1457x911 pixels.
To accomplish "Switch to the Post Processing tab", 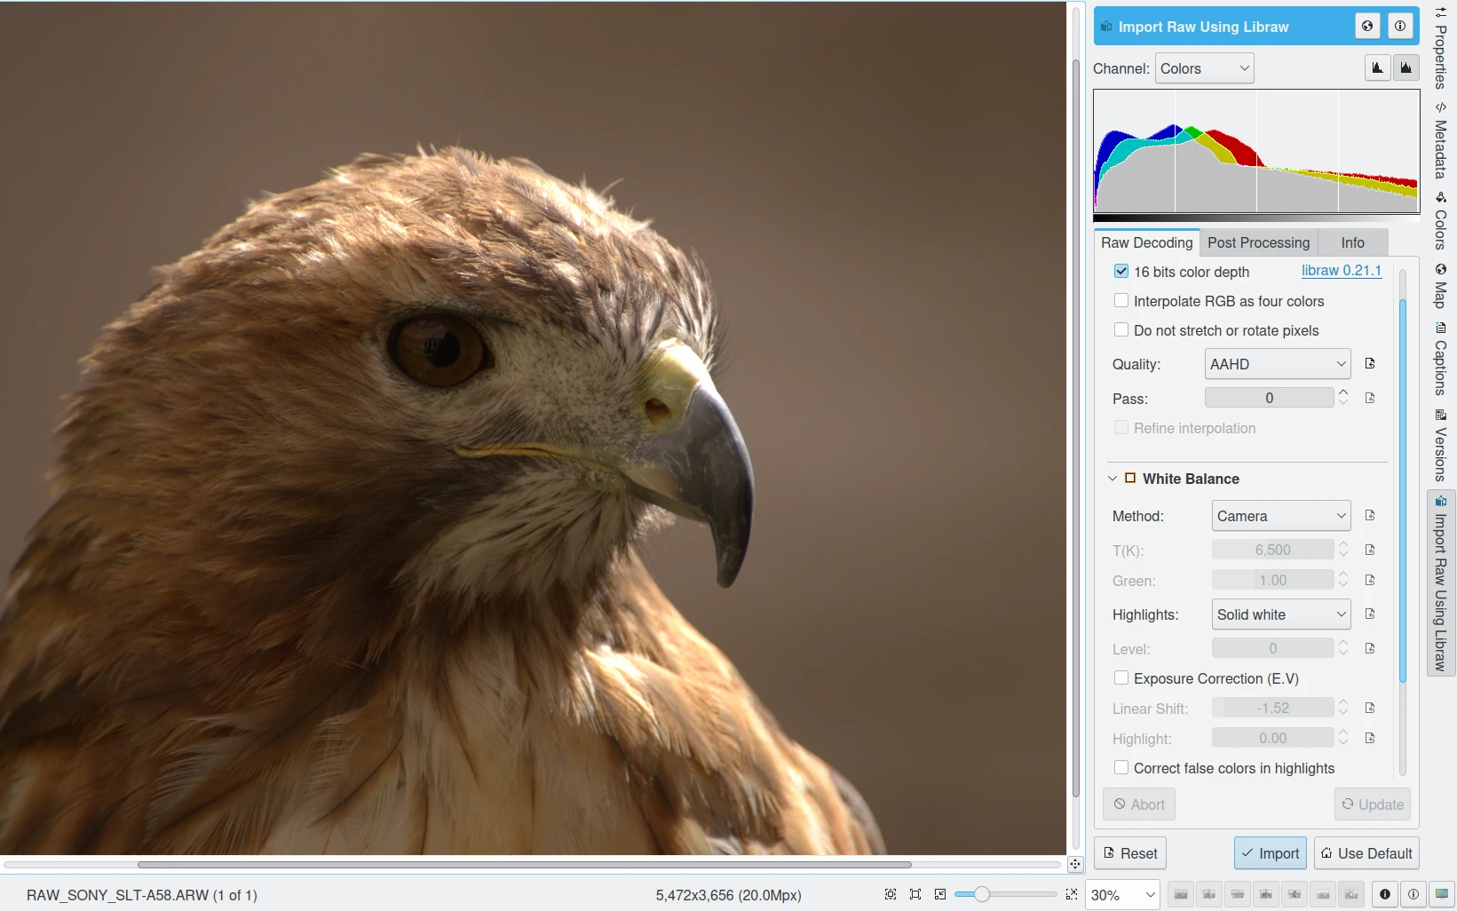I will pyautogui.click(x=1258, y=242).
